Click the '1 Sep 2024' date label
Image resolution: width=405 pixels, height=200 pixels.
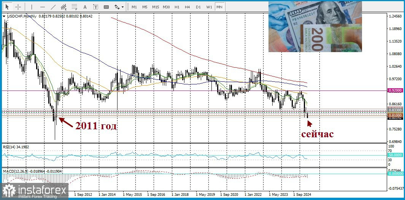click(x=302, y=194)
